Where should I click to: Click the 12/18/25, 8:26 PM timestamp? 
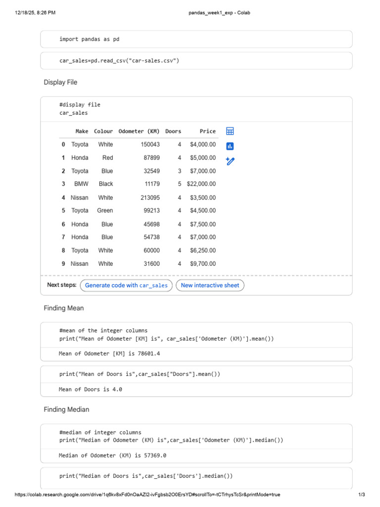pos(35,13)
